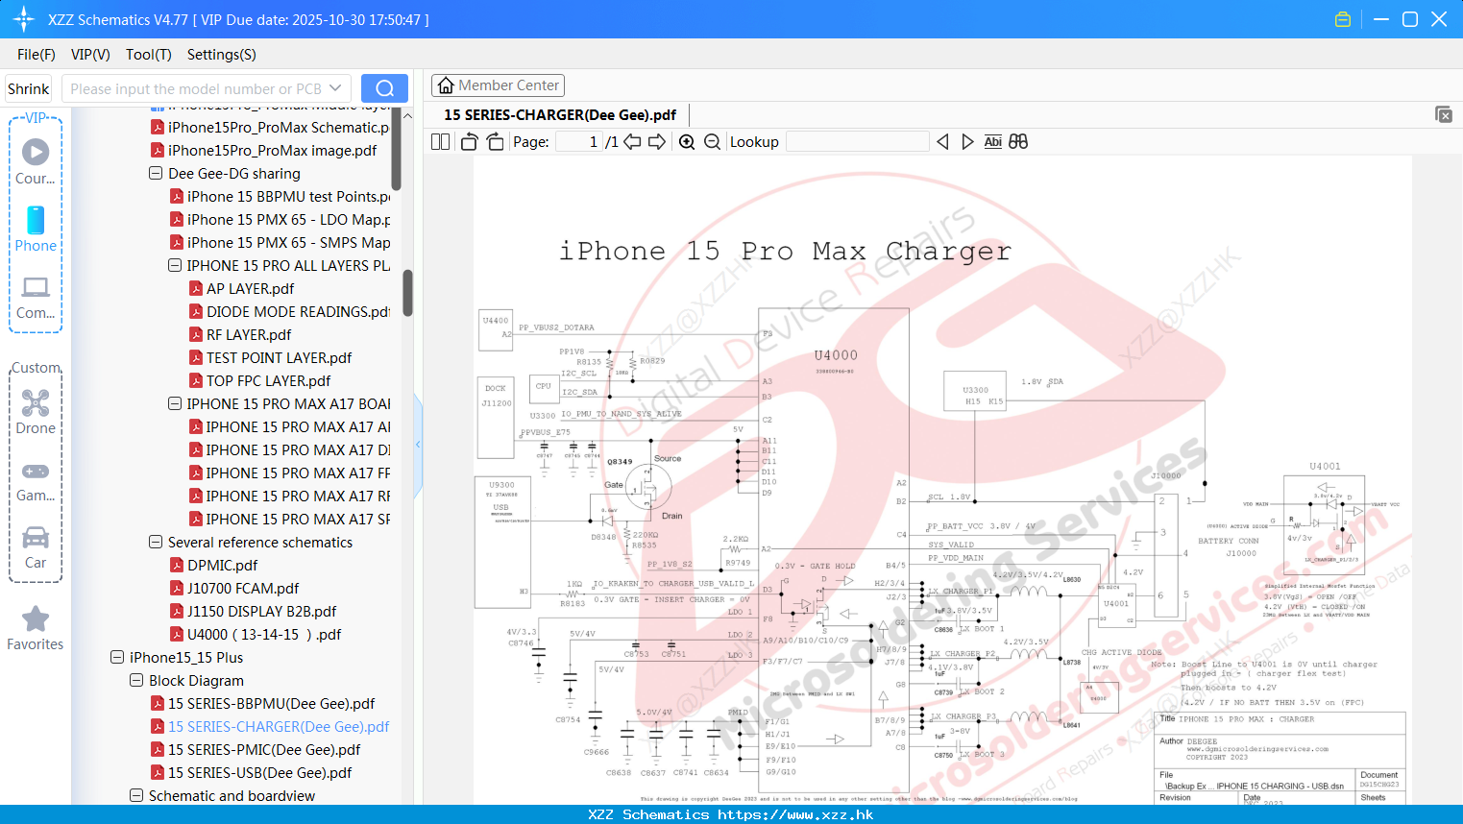Select the 15 SERIES-CHARGER(Dee Gee).pdf tab
The image size is (1463, 824).
tap(560, 114)
